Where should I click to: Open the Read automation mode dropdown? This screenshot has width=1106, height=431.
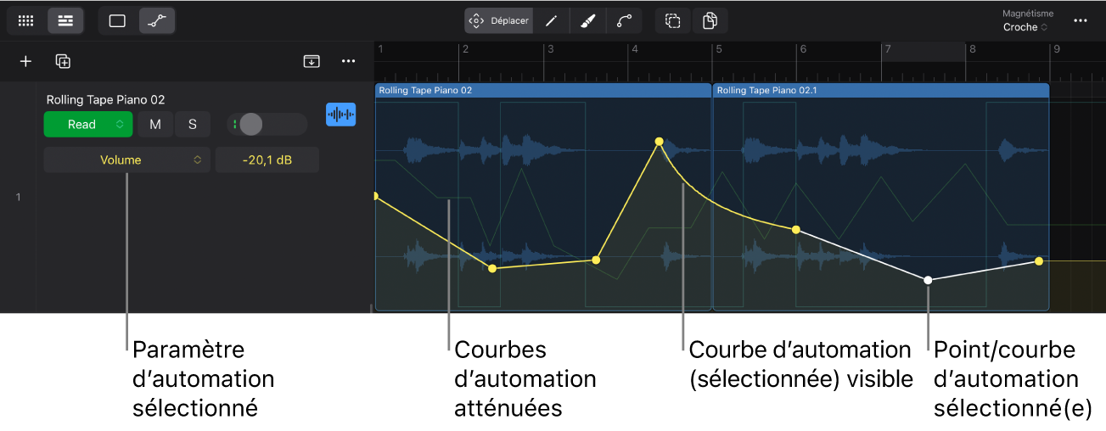(88, 125)
